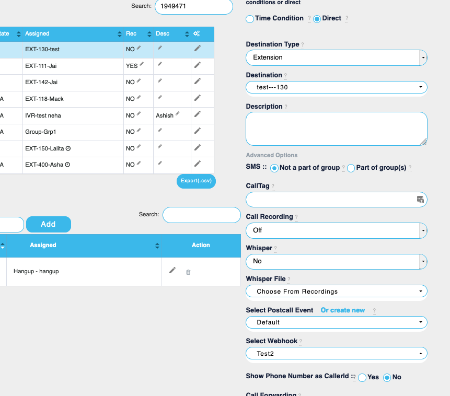Click the clock icon beside EXT-400-Asha
This screenshot has width=450, height=396.
(67, 165)
